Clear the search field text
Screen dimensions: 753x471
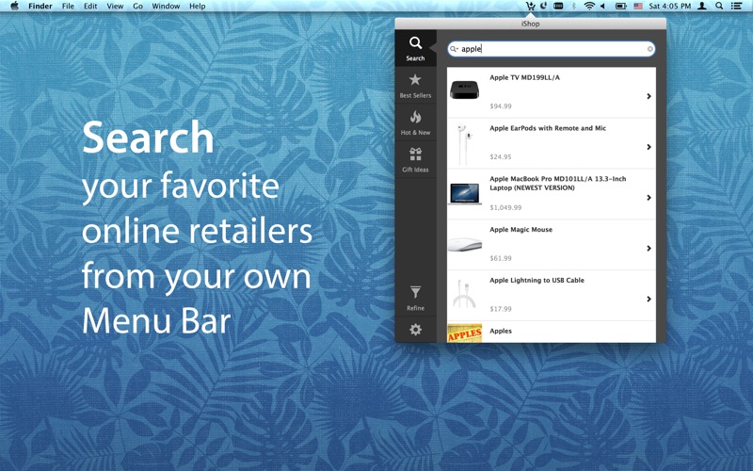[649, 49]
